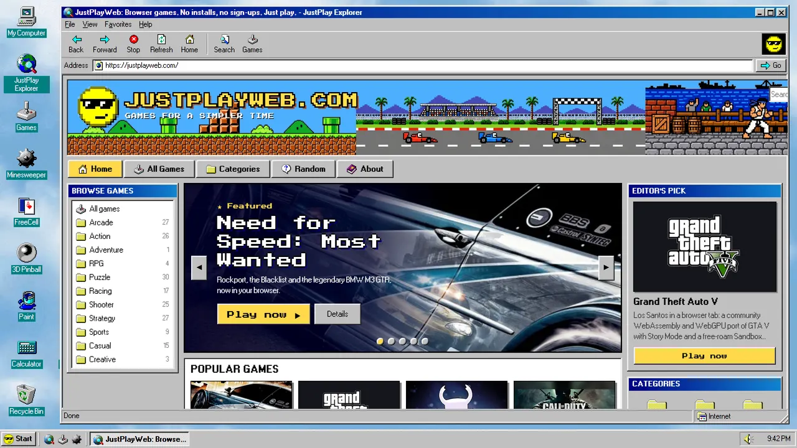This screenshot has width=797, height=448.
Task: Open the Sports category folder
Action: pos(123,332)
